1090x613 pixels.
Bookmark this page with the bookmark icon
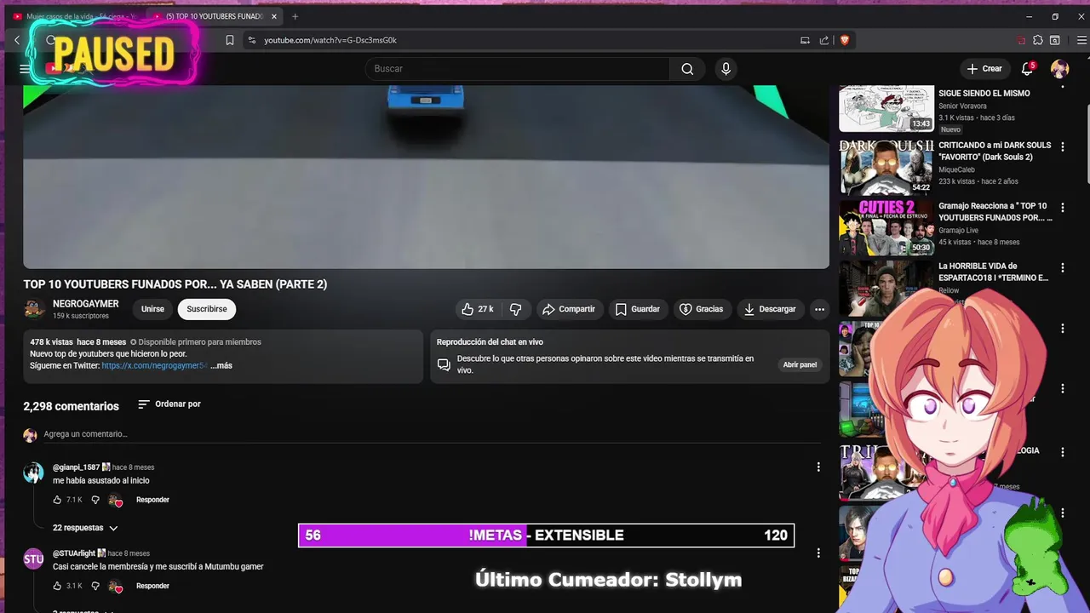[x=230, y=40]
